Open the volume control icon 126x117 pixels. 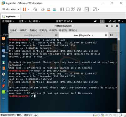(x=114, y=21)
